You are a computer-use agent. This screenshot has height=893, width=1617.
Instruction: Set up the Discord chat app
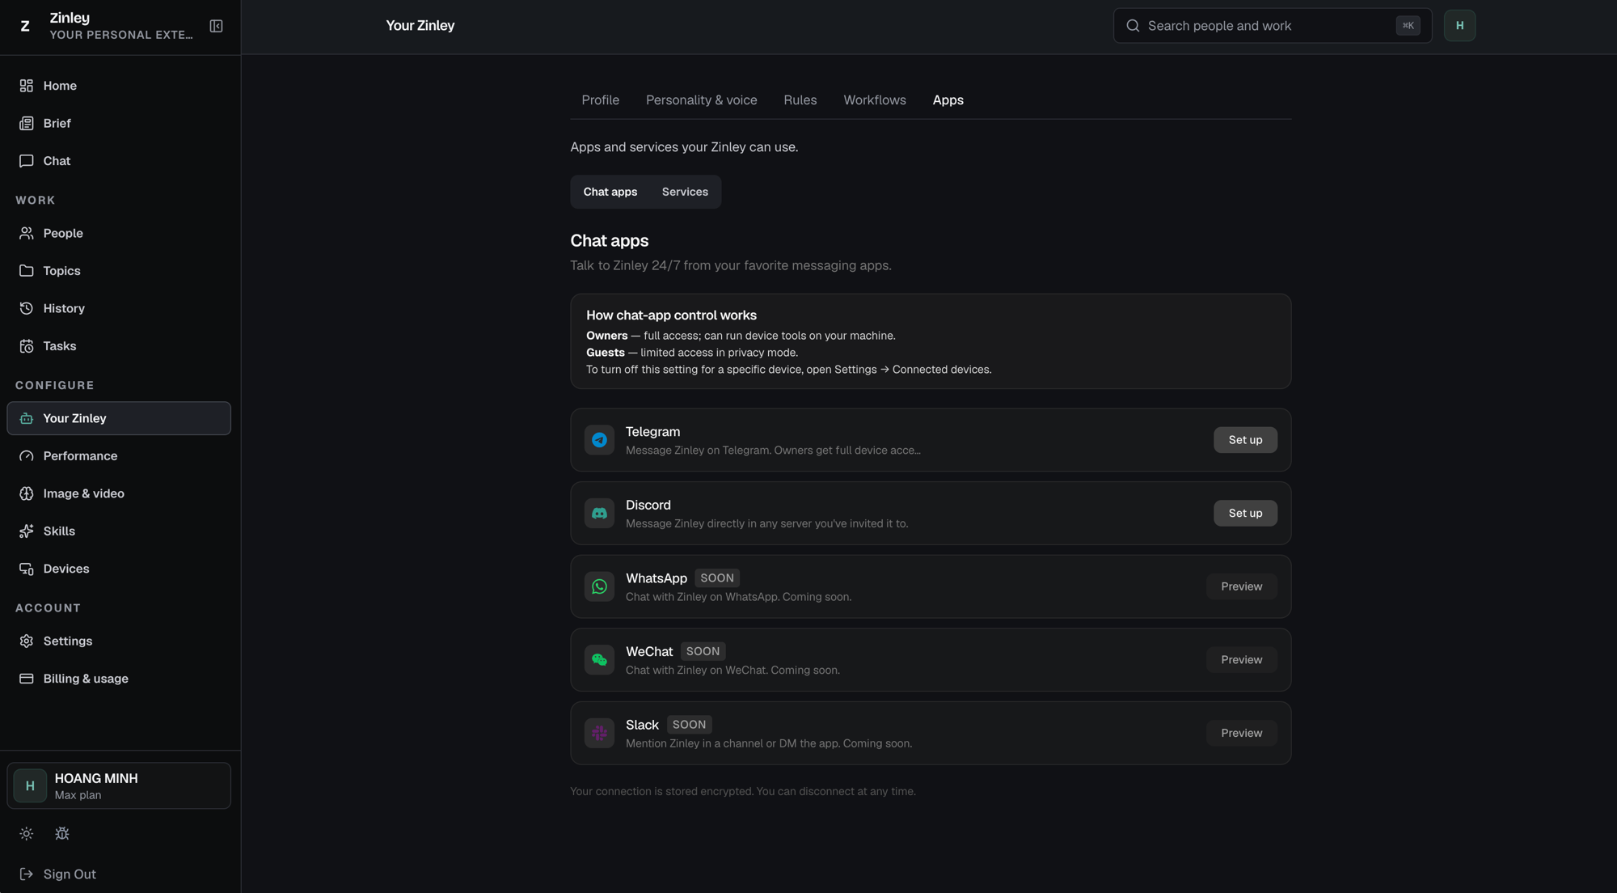1245,513
